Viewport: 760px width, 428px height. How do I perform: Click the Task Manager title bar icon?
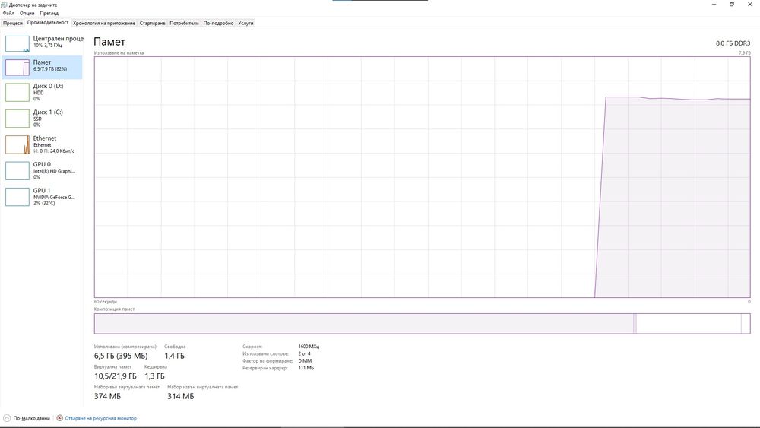click(5, 5)
